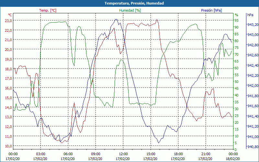The height and width of the screenshot is (162, 259).
Task: Click the red '°C' axis unit label
Action: [10, 15]
